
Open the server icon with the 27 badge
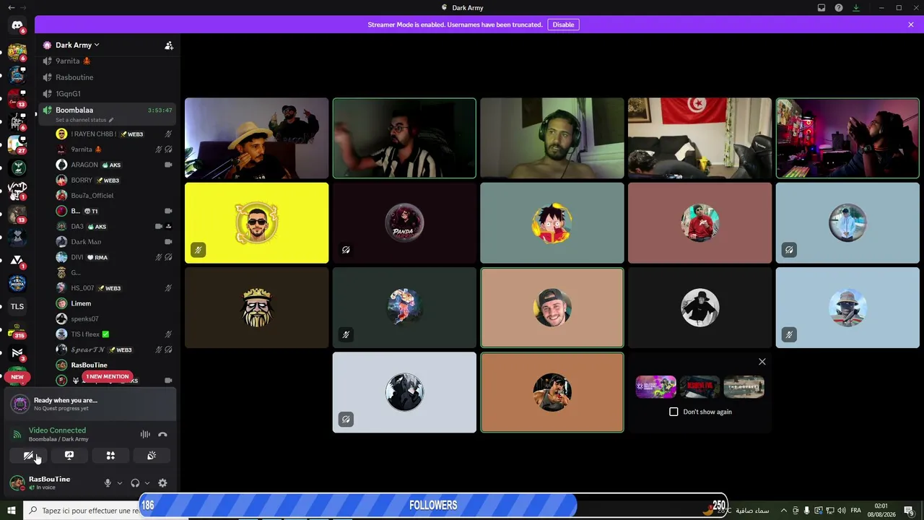(17, 144)
